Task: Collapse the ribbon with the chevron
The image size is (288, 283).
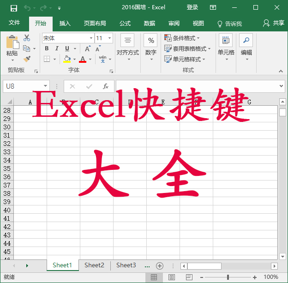Action: [x=281, y=71]
